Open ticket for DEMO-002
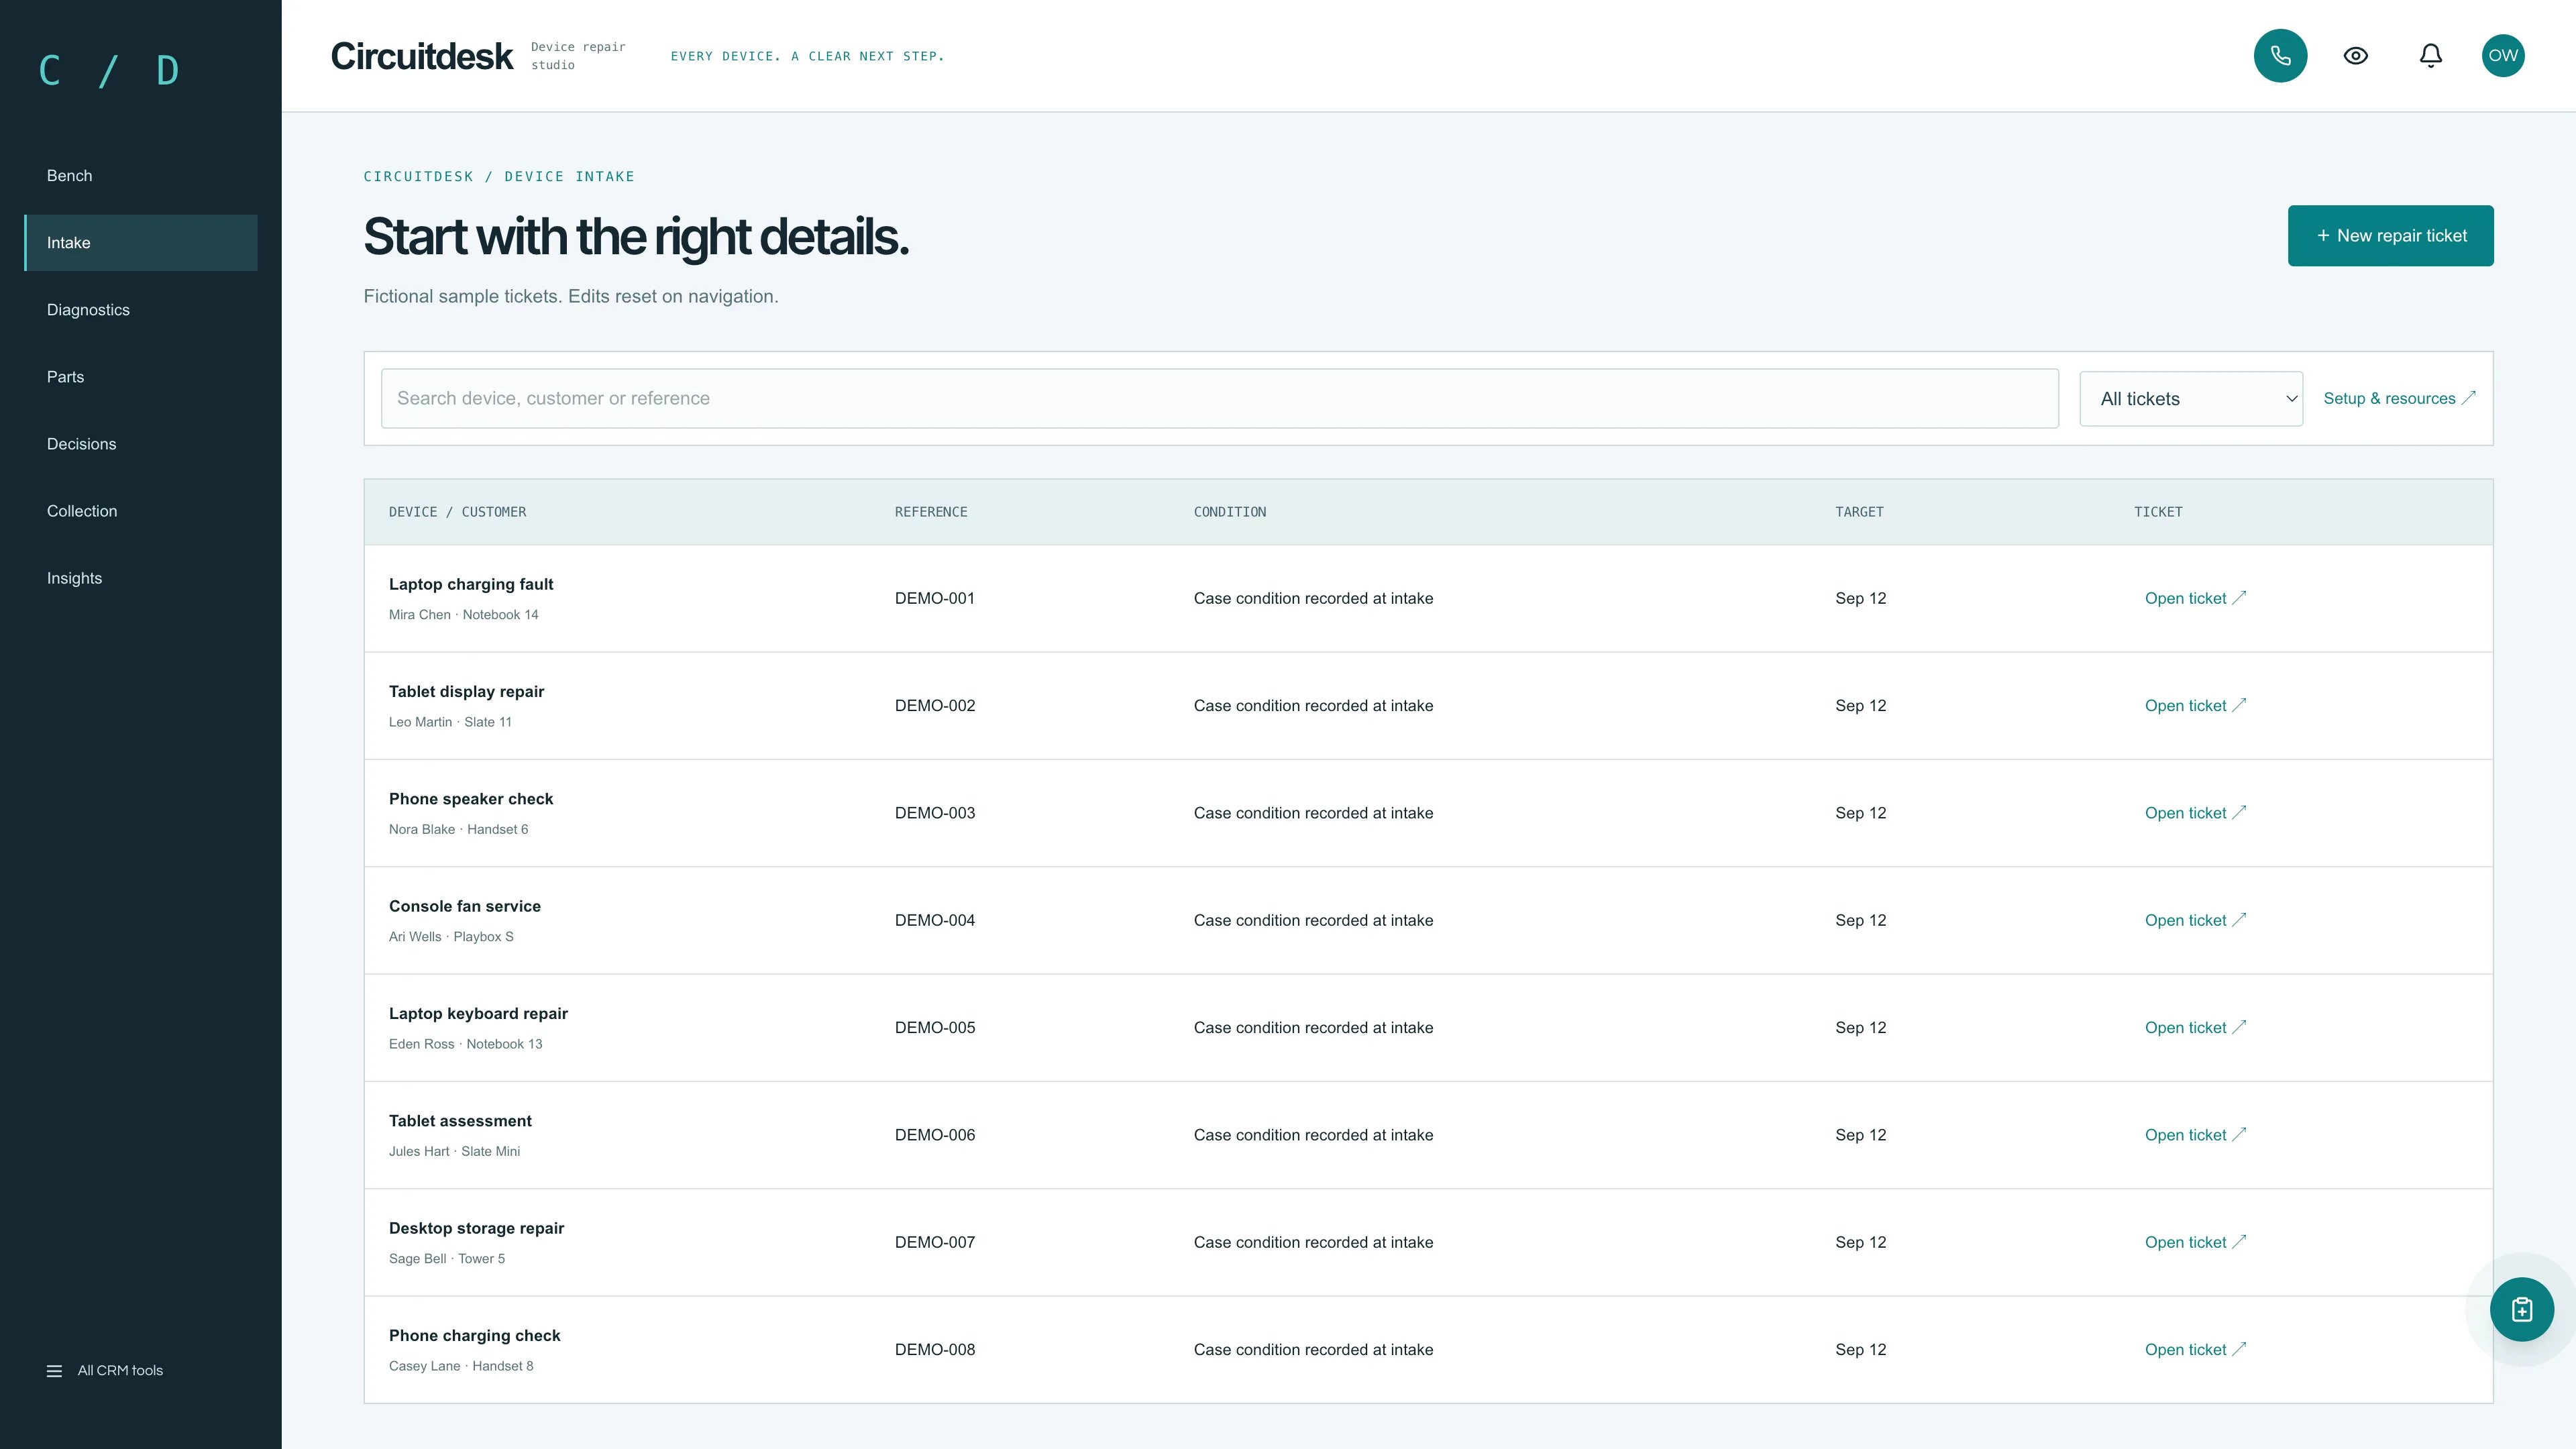 pos(2195,706)
